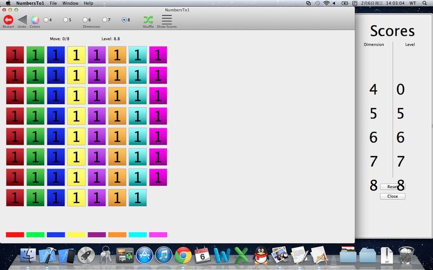Screen dimensions: 433x270
Task: Open QQ penguin icon in dock
Action: tap(261, 255)
